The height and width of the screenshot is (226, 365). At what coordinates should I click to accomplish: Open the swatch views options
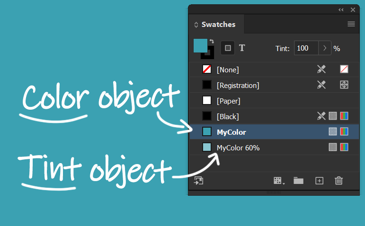tap(278, 181)
